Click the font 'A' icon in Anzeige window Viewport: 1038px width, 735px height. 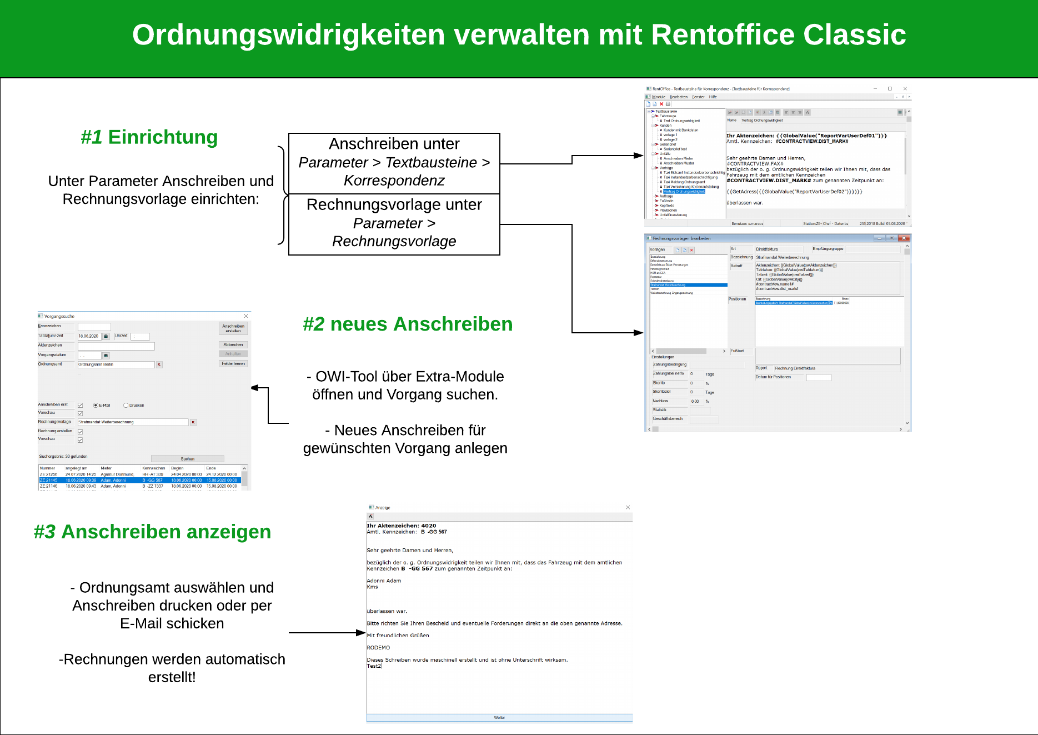click(x=371, y=516)
